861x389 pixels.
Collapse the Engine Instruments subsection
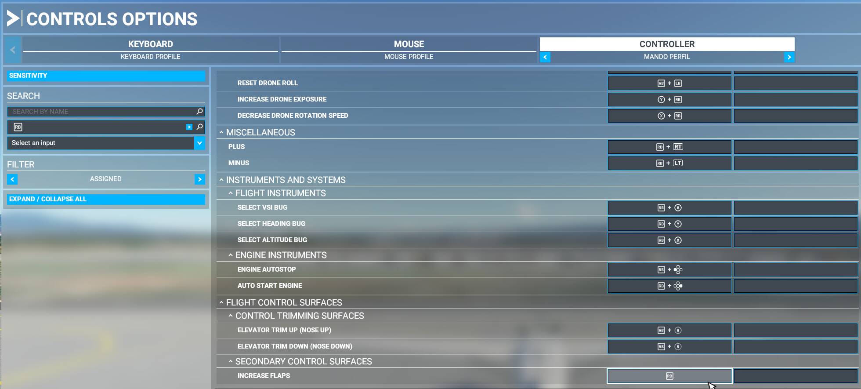pyautogui.click(x=231, y=255)
